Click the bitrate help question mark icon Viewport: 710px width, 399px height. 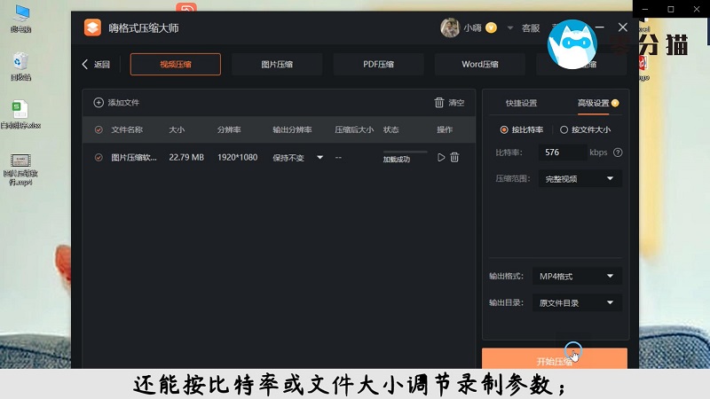618,153
